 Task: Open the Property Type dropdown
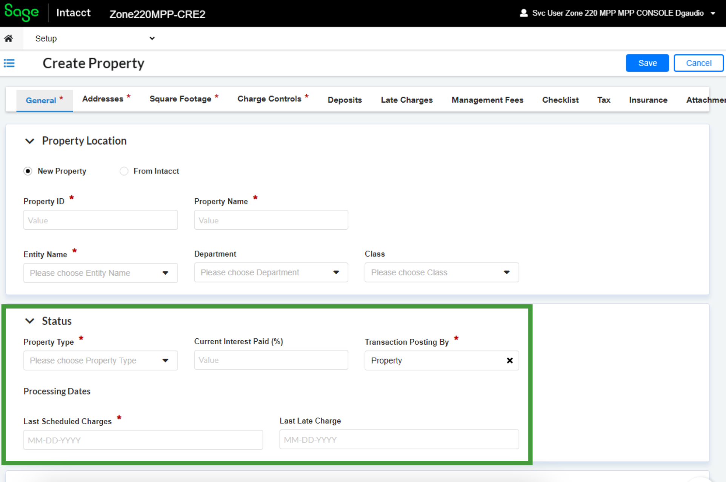point(100,361)
